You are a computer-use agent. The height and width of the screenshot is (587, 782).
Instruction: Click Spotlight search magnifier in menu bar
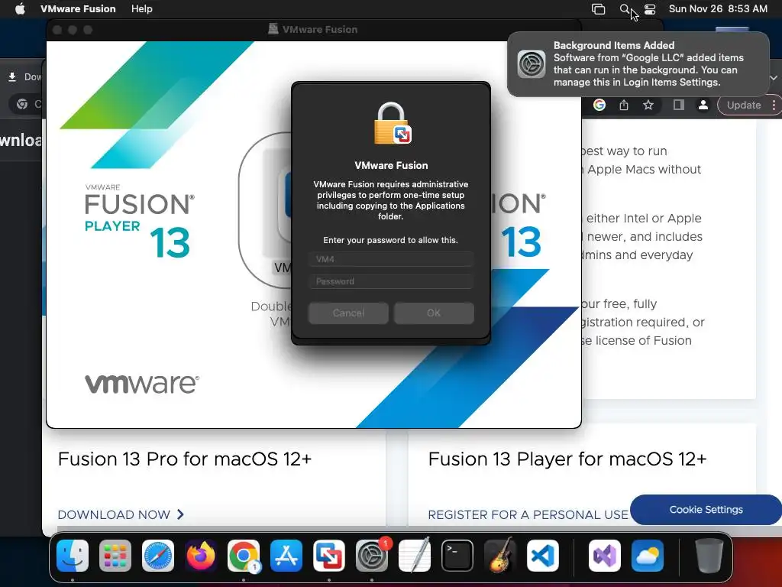[x=625, y=9]
